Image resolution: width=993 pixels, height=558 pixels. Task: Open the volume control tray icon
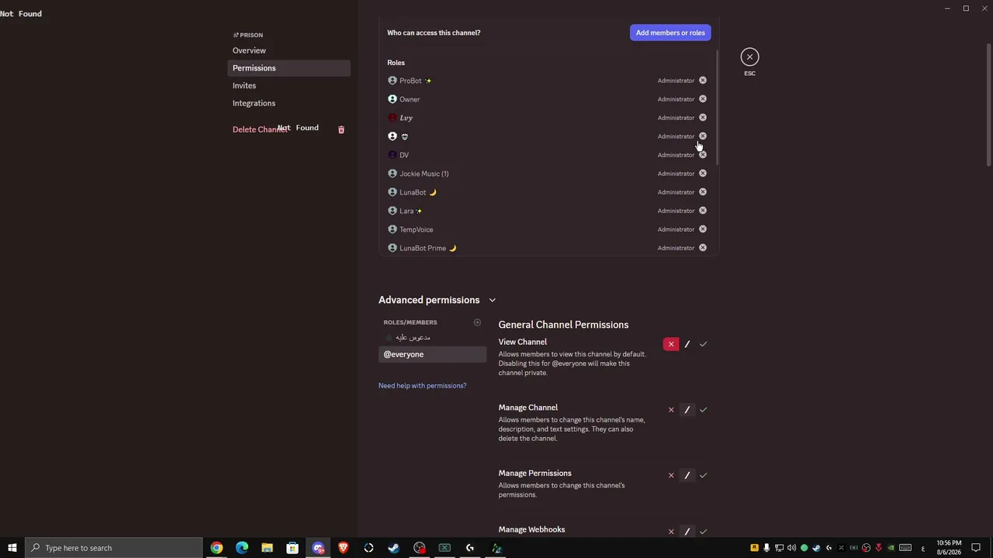791,548
